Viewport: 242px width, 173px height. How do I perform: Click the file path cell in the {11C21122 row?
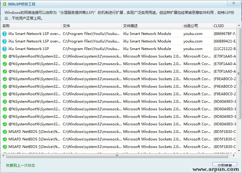click(x=91, y=49)
